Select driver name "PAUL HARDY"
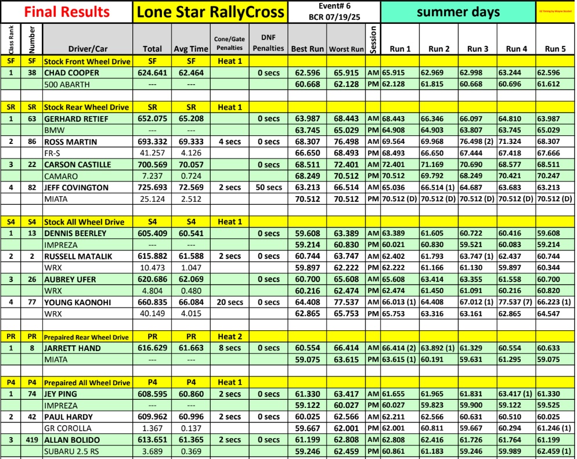Screen dimensions: 577x459 click(68, 417)
